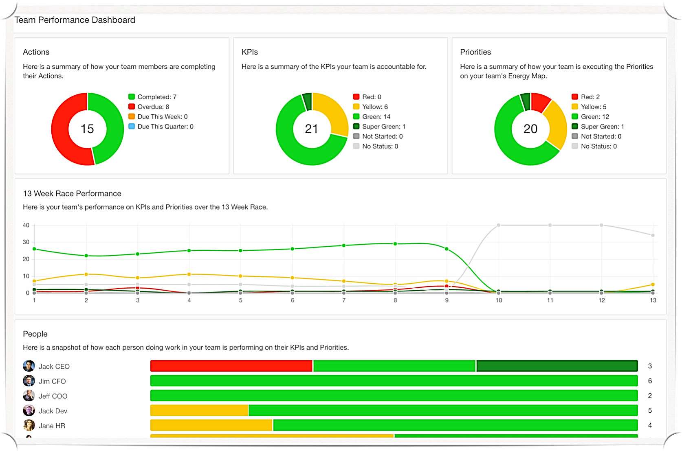
Task: Click green line point at week 1
Action: pyautogui.click(x=34, y=249)
